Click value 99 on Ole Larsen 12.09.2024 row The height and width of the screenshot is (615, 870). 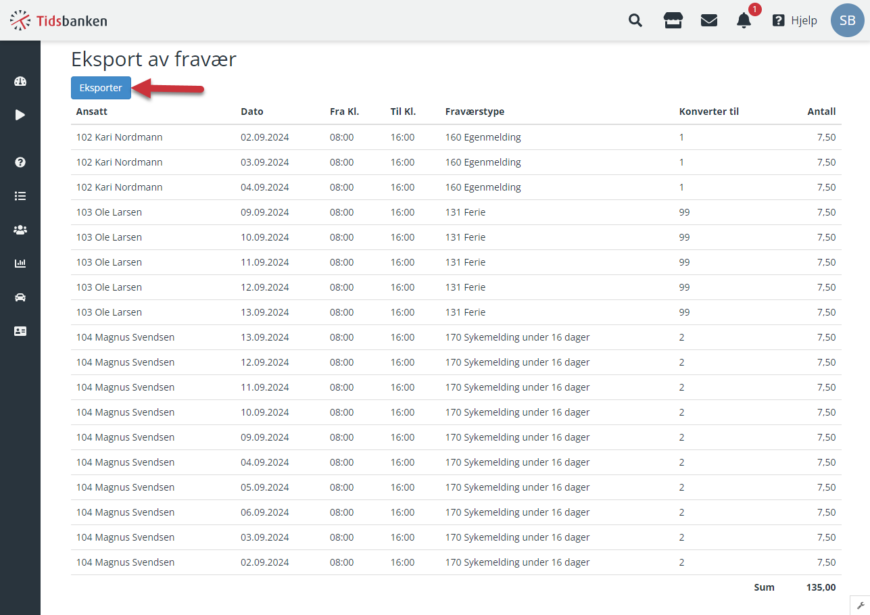click(x=685, y=287)
